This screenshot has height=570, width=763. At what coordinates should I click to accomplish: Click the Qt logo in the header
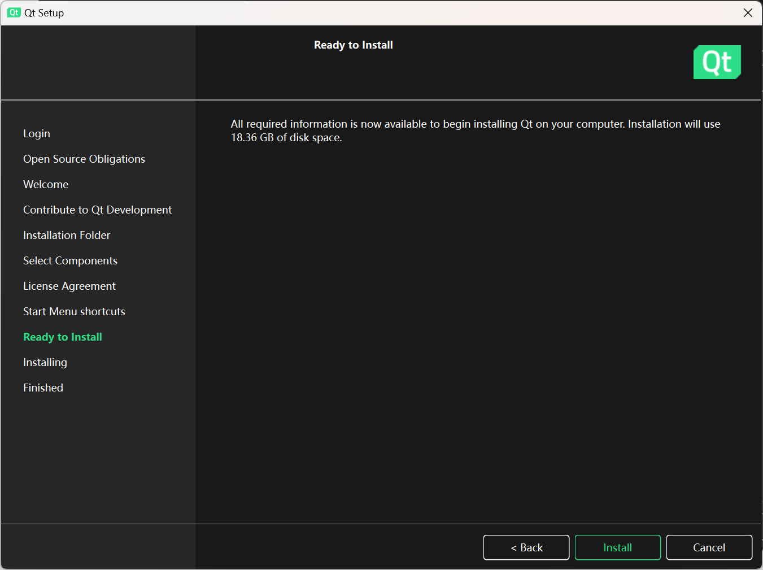click(717, 62)
